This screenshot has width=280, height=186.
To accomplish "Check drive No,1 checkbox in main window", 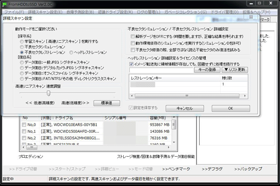I will point(24,131).
